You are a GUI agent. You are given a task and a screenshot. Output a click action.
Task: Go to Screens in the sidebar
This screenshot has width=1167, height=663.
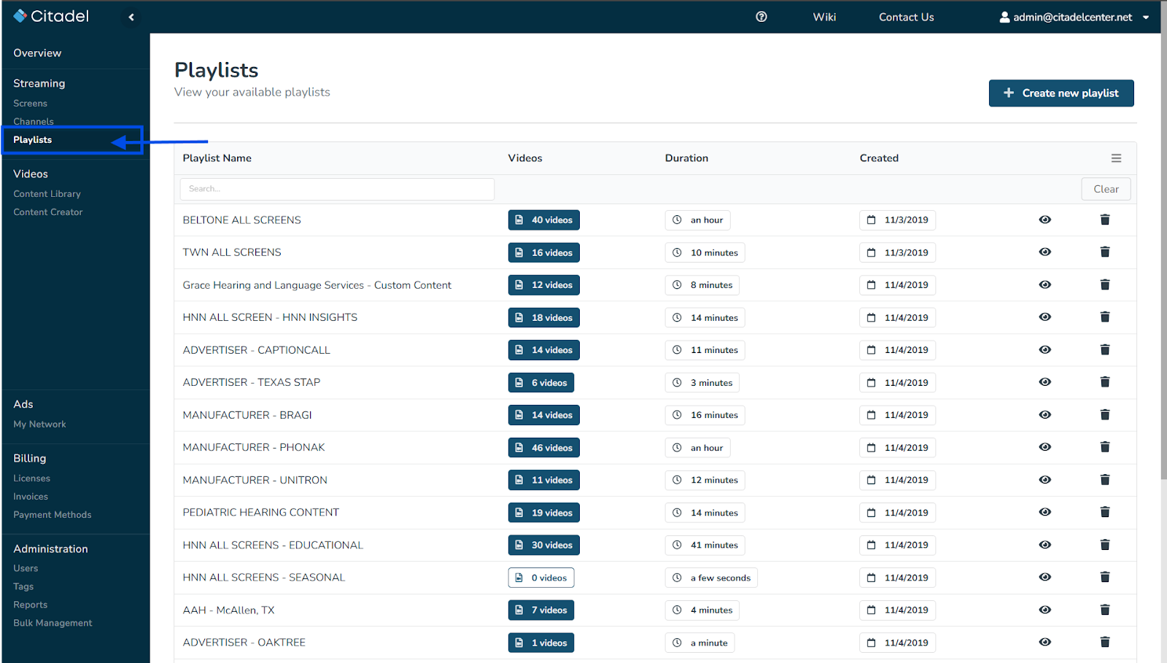(30, 104)
